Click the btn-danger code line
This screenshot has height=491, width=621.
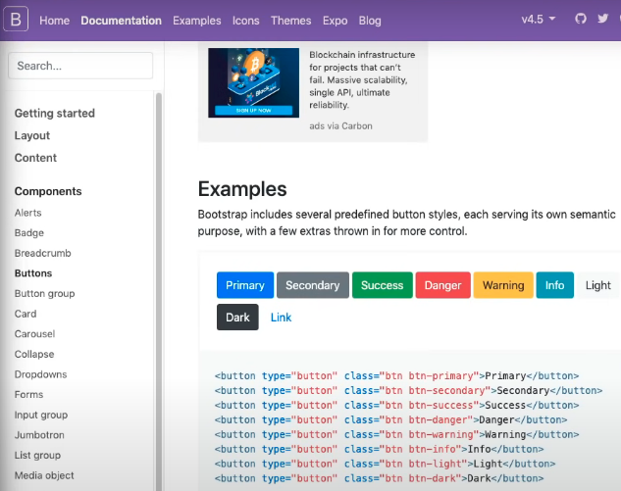click(390, 419)
